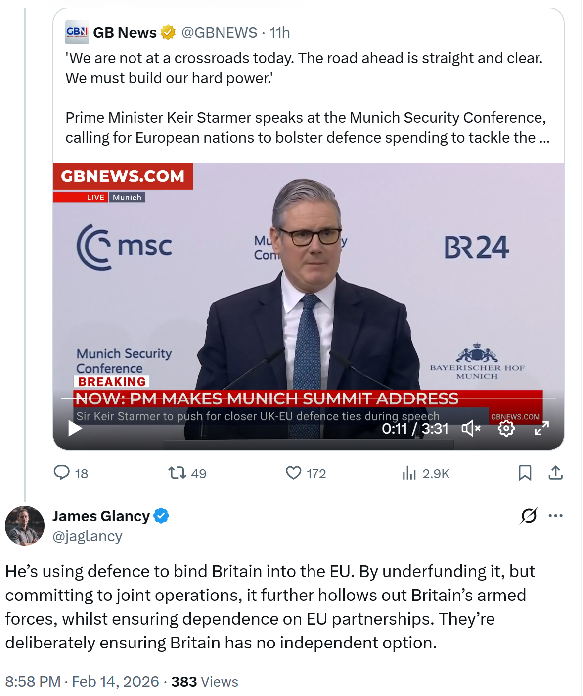
Task: Open James Glancy's profile picture
Action: coord(25,526)
